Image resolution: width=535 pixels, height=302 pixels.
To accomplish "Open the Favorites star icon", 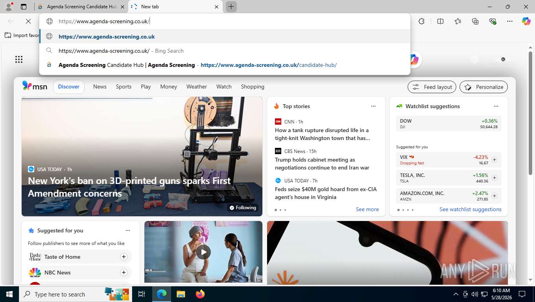I will [458, 21].
